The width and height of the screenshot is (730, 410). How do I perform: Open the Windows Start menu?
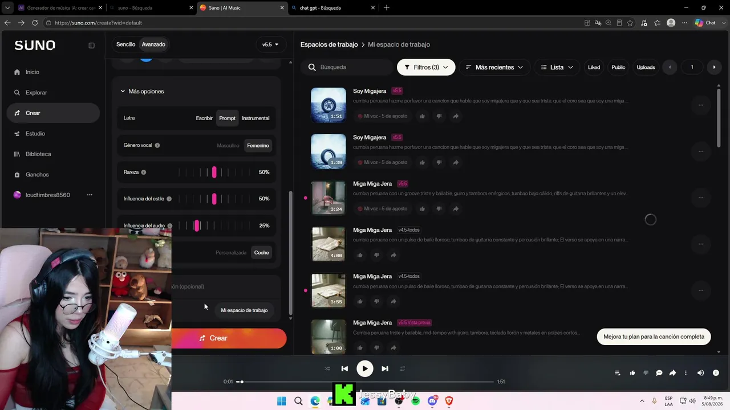click(x=282, y=401)
